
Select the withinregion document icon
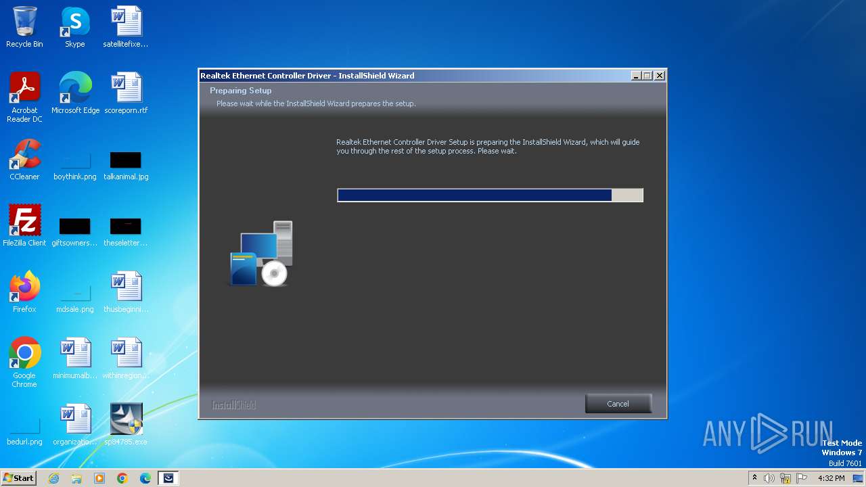click(126, 358)
